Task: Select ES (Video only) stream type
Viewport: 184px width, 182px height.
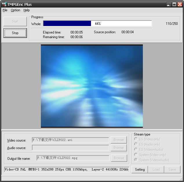Action: tap(147, 139)
